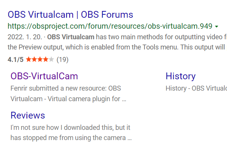Click the 2022. 1. 20. date text
Screen dimensions: 227x151
[25, 37]
